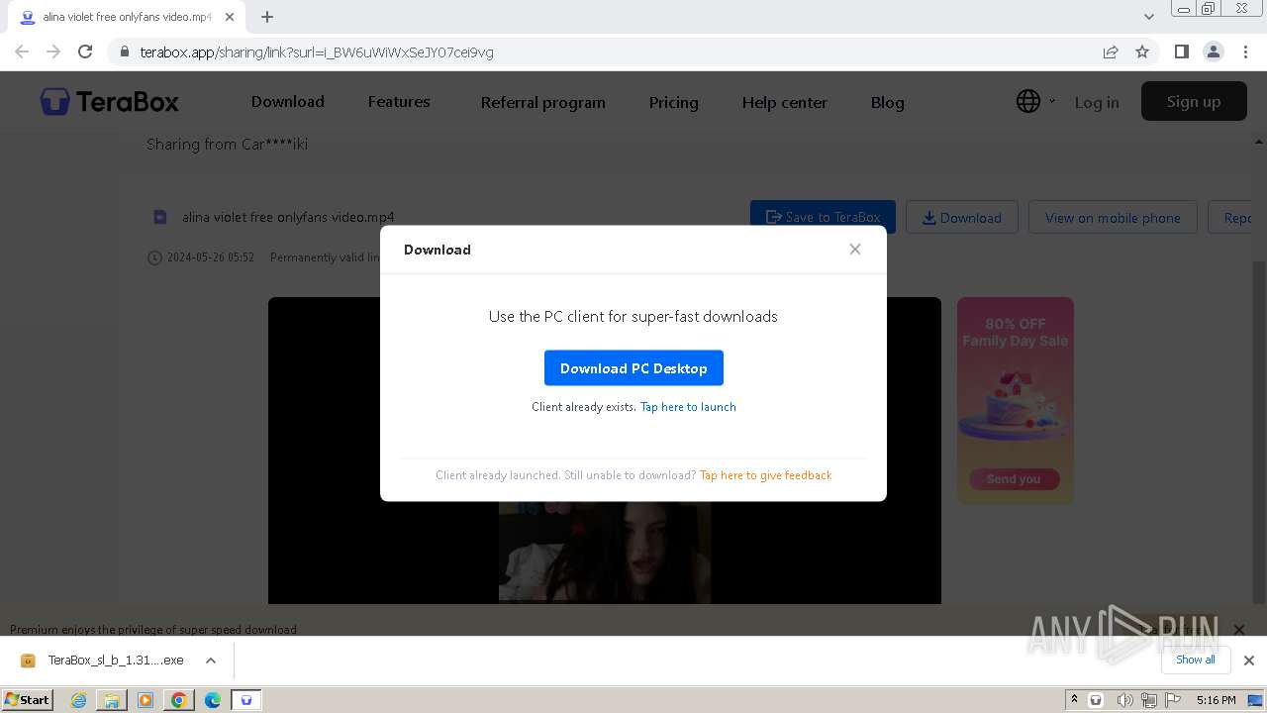Image resolution: width=1267 pixels, height=713 pixels.
Task: Click the address bar URL field
Action: 604,51
